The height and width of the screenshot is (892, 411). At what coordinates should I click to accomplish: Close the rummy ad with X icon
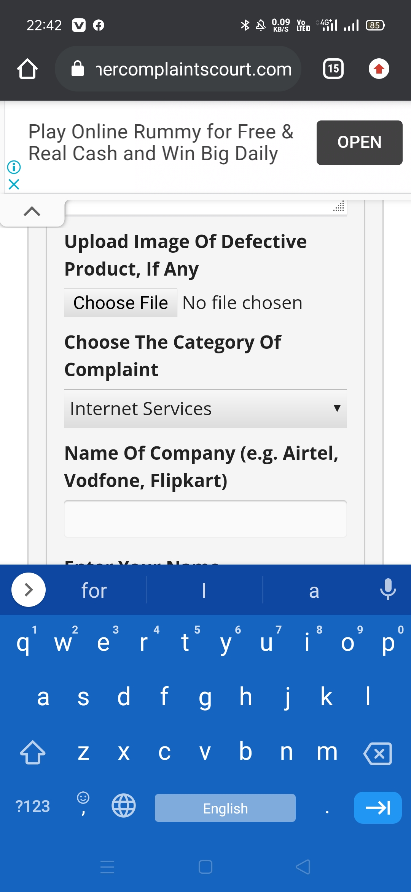tap(14, 184)
